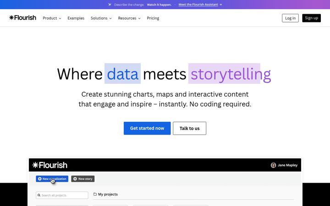The height and width of the screenshot is (206, 330).
Task: Click the Log in button
Action: pos(290,18)
